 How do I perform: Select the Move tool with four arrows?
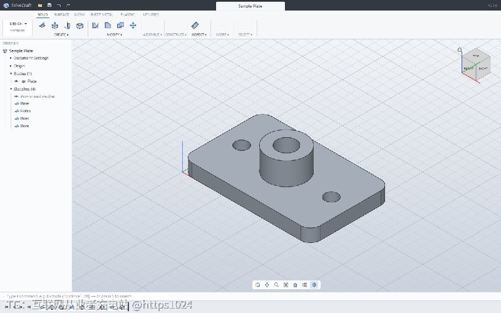133,25
